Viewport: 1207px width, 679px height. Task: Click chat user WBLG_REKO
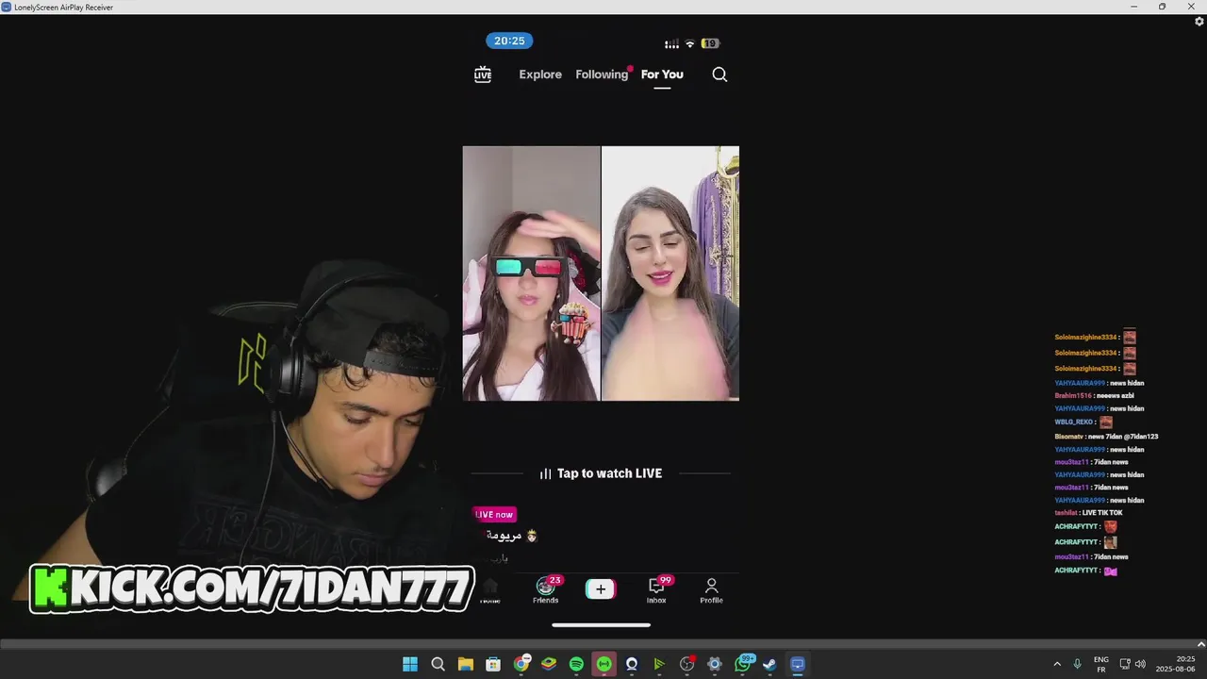(1073, 422)
